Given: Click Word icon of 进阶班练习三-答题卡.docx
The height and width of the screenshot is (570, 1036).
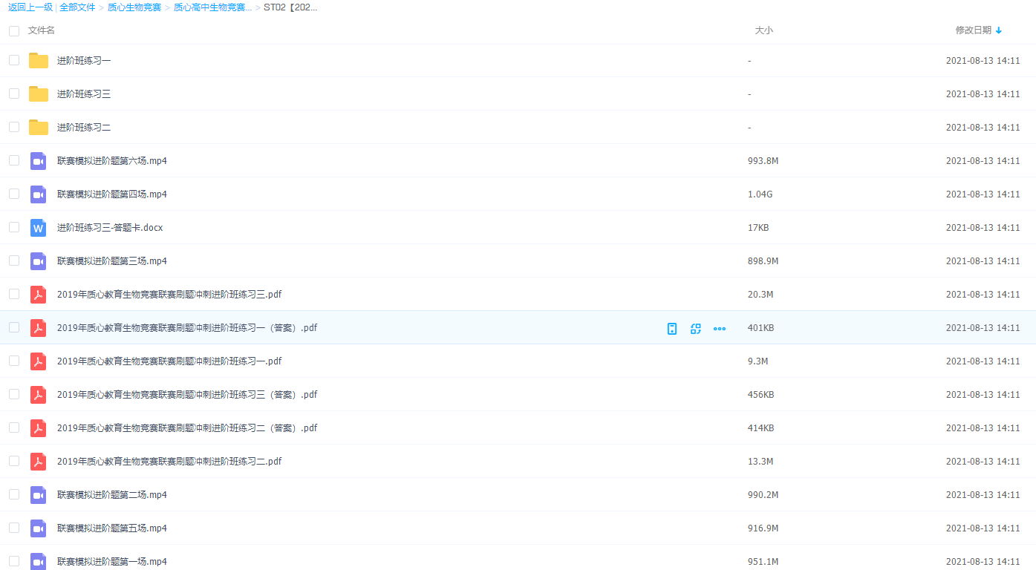Looking at the screenshot, I should tap(39, 228).
